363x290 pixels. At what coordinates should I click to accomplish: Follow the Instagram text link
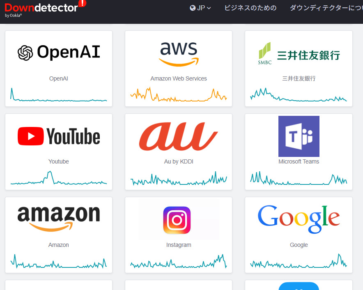point(179,245)
